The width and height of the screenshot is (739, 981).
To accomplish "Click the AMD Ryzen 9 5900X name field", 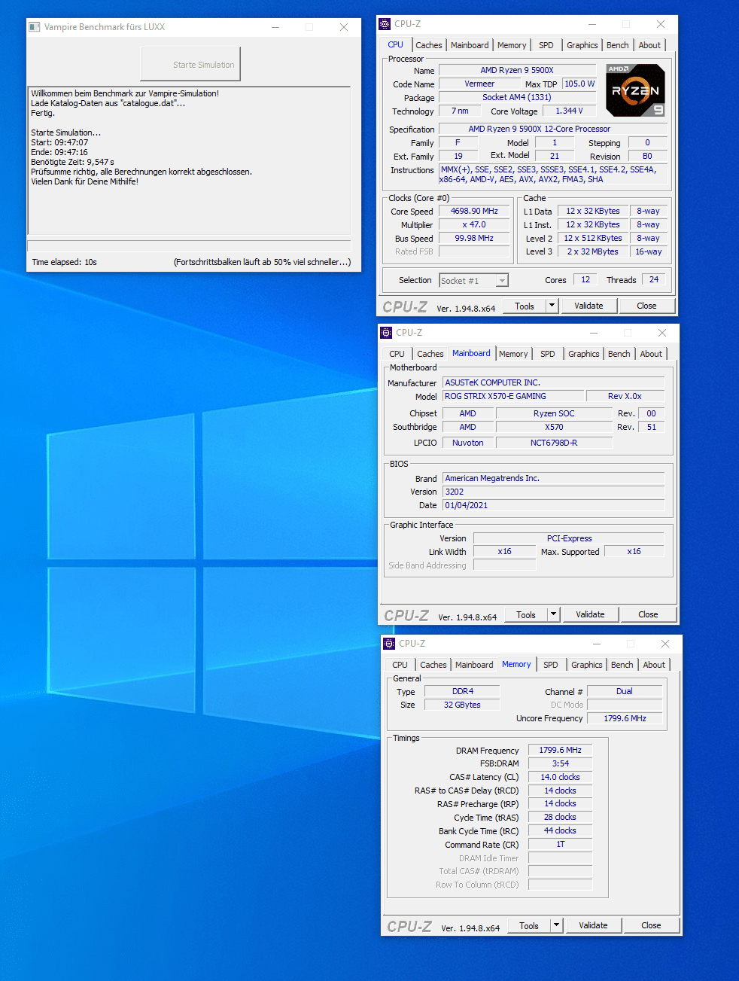I will (517, 70).
